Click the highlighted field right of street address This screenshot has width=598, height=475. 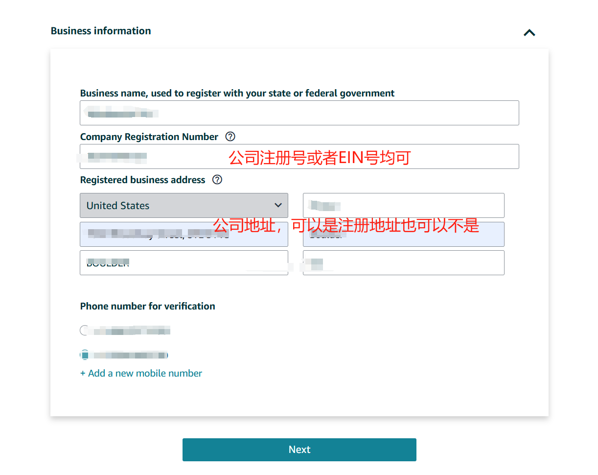coord(403,235)
